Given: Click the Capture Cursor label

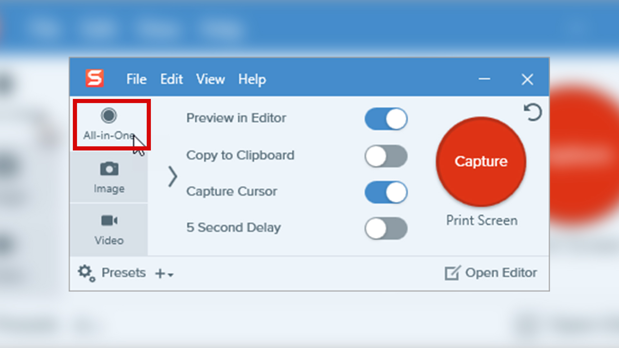Looking at the screenshot, I should (x=231, y=192).
